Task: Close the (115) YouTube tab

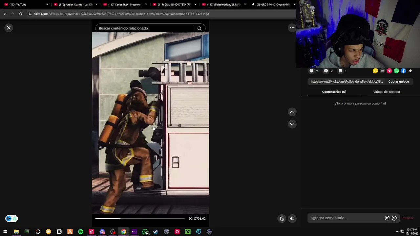Action: tap(47, 5)
